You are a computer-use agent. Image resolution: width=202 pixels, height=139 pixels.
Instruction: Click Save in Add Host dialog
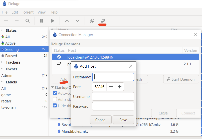click(123, 120)
